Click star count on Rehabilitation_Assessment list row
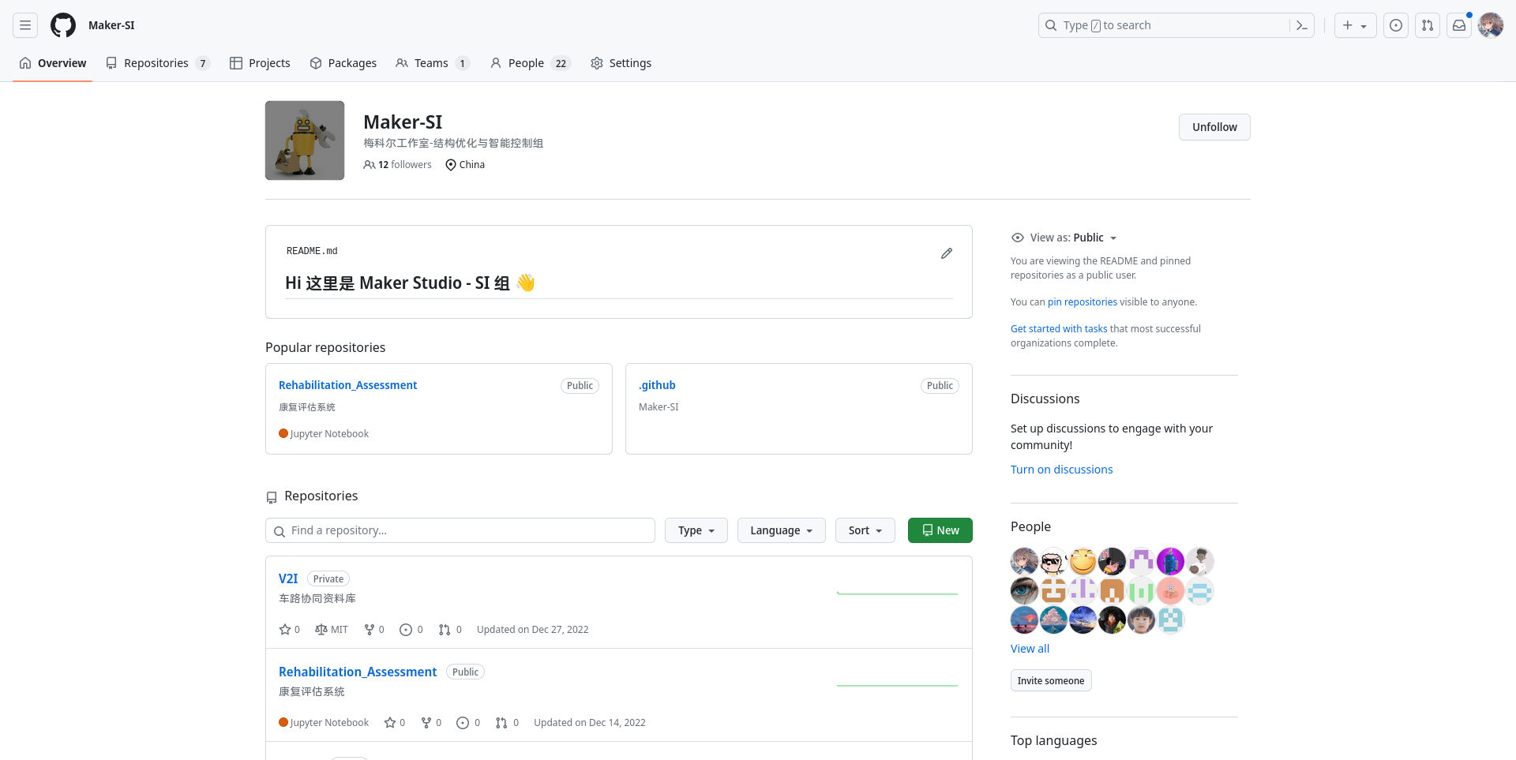The height and width of the screenshot is (760, 1516). coord(395,723)
